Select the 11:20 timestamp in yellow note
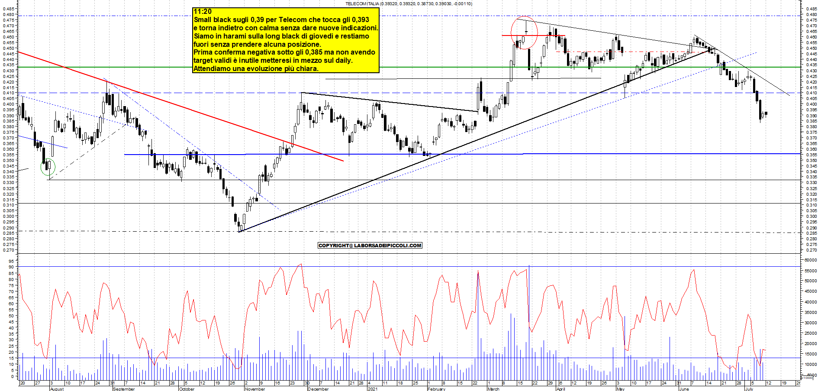 (203, 12)
